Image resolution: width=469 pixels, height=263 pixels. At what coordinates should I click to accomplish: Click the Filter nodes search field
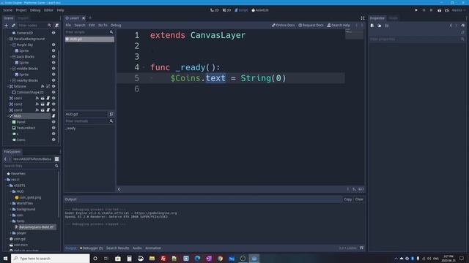[34, 26]
